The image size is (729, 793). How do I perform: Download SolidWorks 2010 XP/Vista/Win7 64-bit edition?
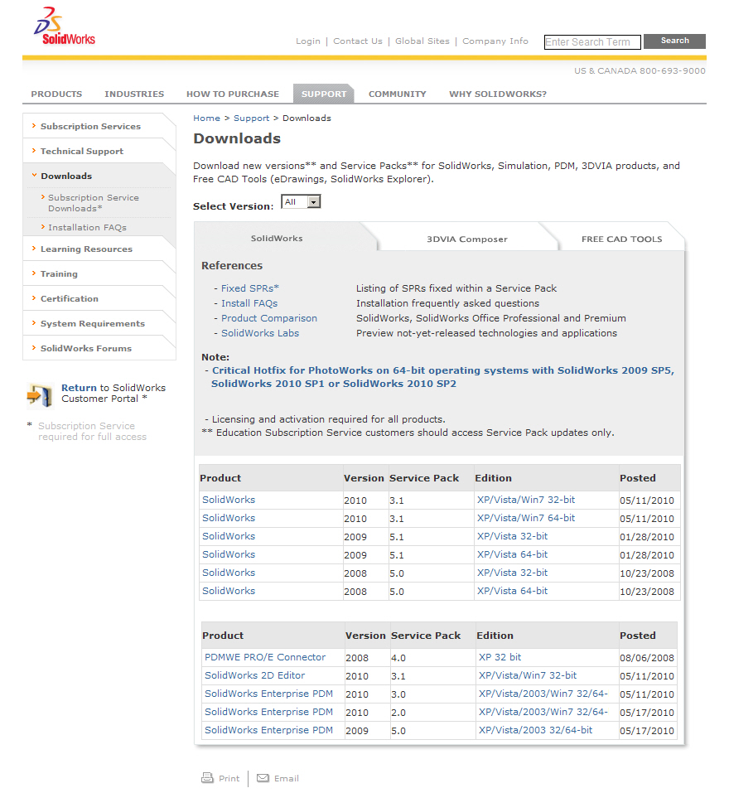[x=526, y=518]
